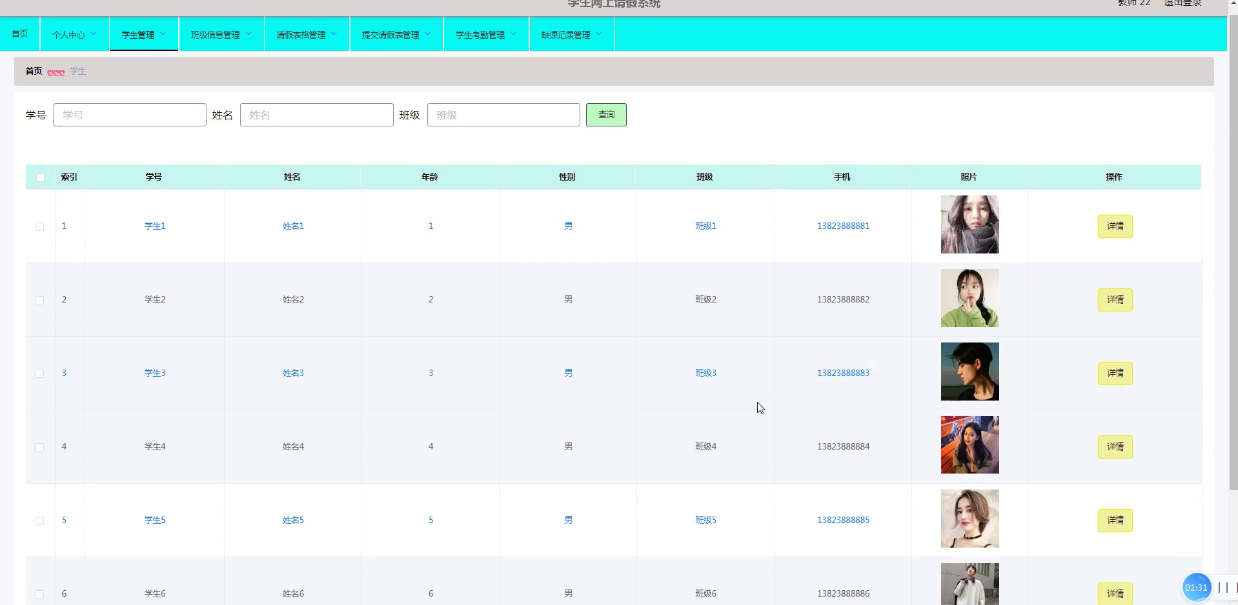Expand the 提交请假表管理 dropdown arrow
The image size is (1238, 605).
(x=428, y=34)
